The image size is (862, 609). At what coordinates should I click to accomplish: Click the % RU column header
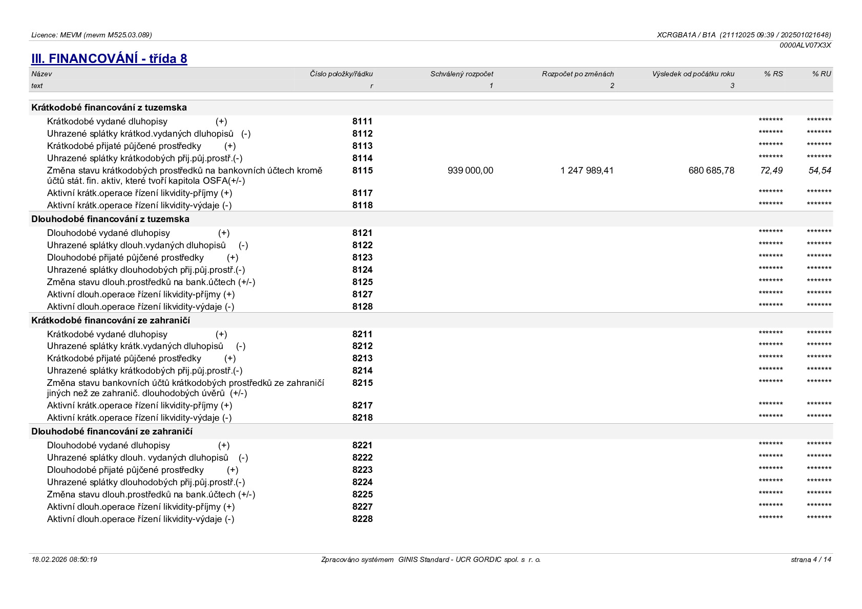[822, 74]
